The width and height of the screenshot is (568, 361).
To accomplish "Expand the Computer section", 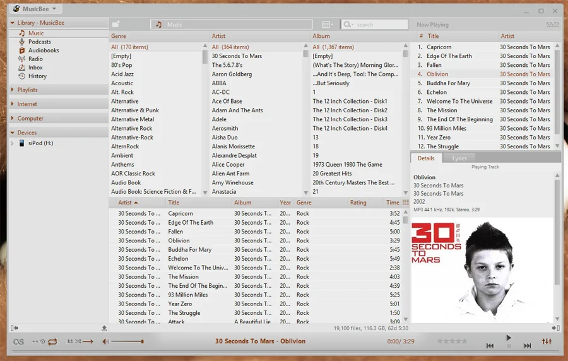I will pos(13,118).
